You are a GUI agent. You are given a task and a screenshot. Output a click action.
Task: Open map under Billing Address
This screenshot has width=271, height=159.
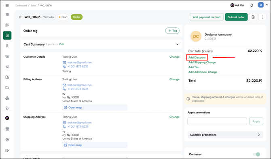pos(95,107)
